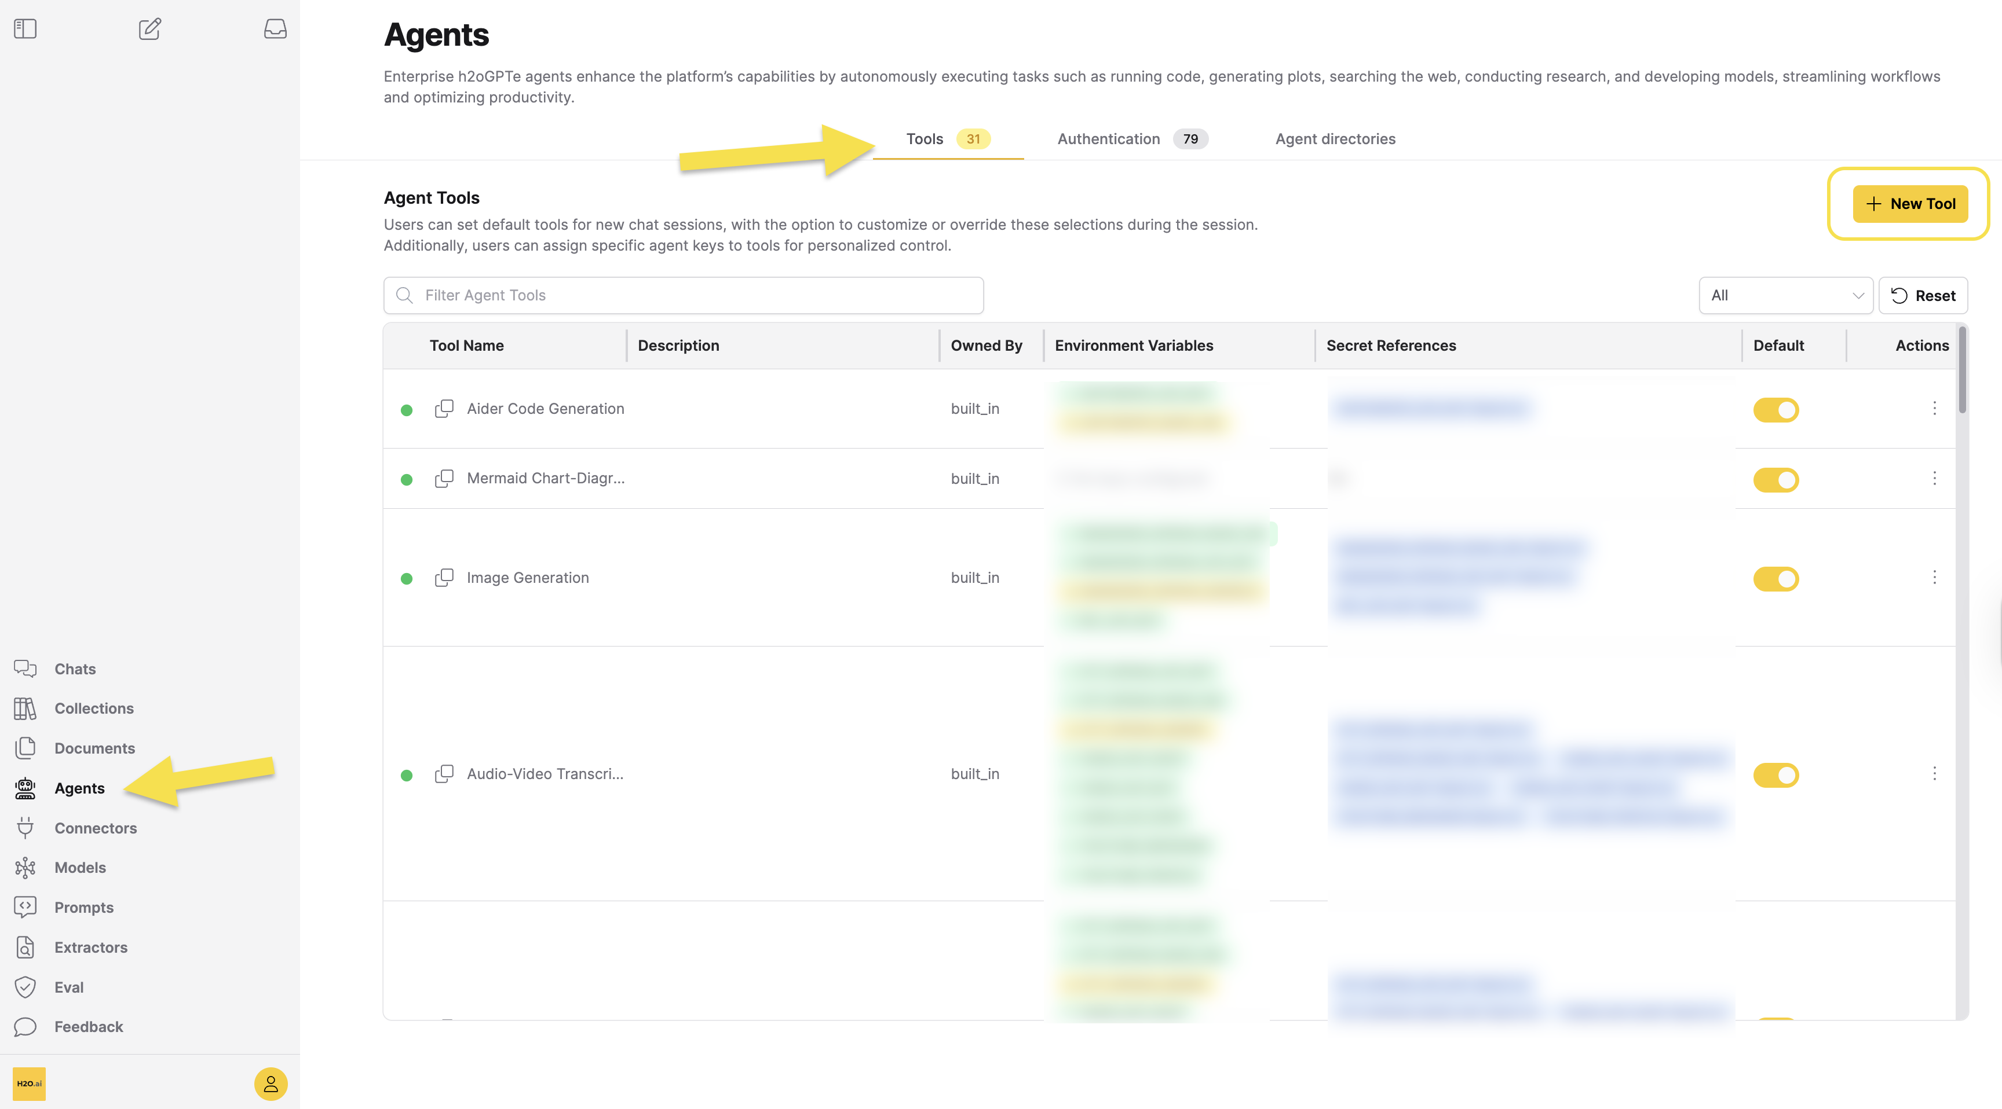The width and height of the screenshot is (2002, 1109).
Task: Copy the Aider Code Generation tool name
Action: coord(444,409)
